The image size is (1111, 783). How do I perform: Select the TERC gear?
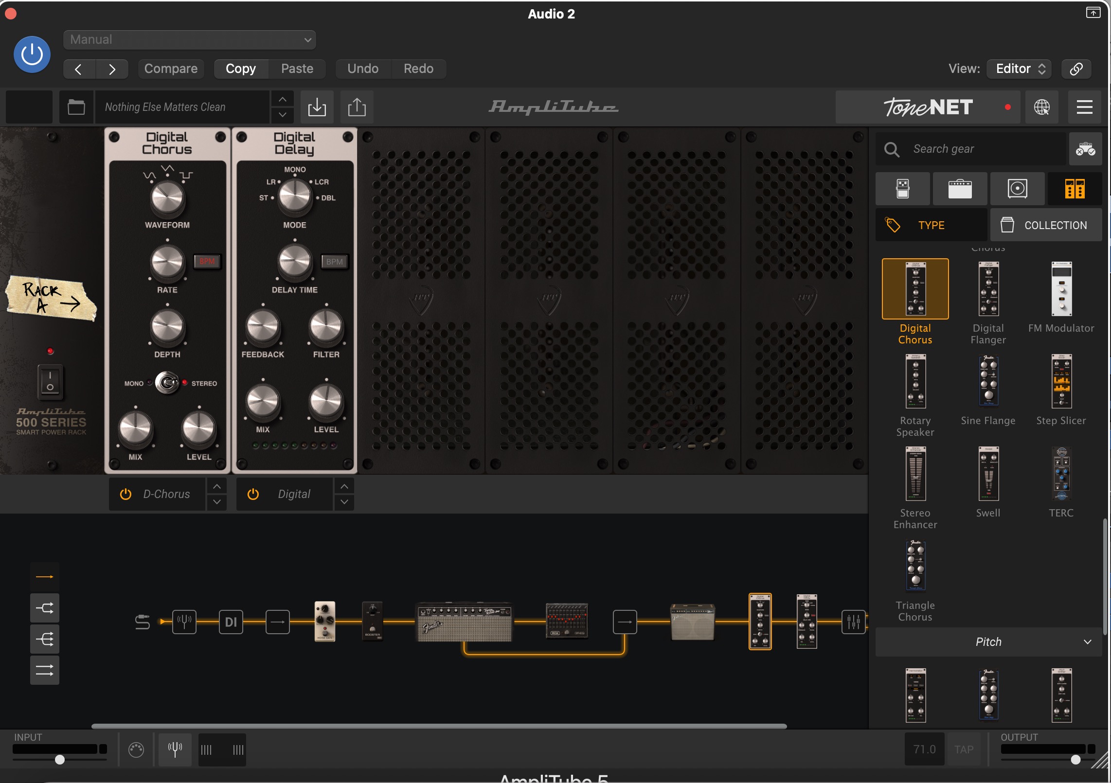(x=1061, y=474)
